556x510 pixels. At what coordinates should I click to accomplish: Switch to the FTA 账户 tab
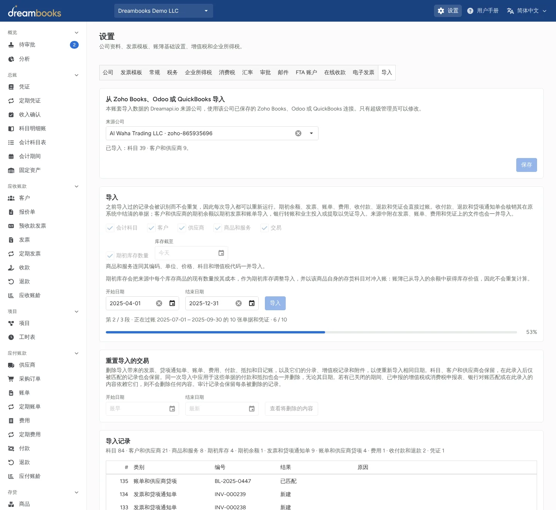307,73
